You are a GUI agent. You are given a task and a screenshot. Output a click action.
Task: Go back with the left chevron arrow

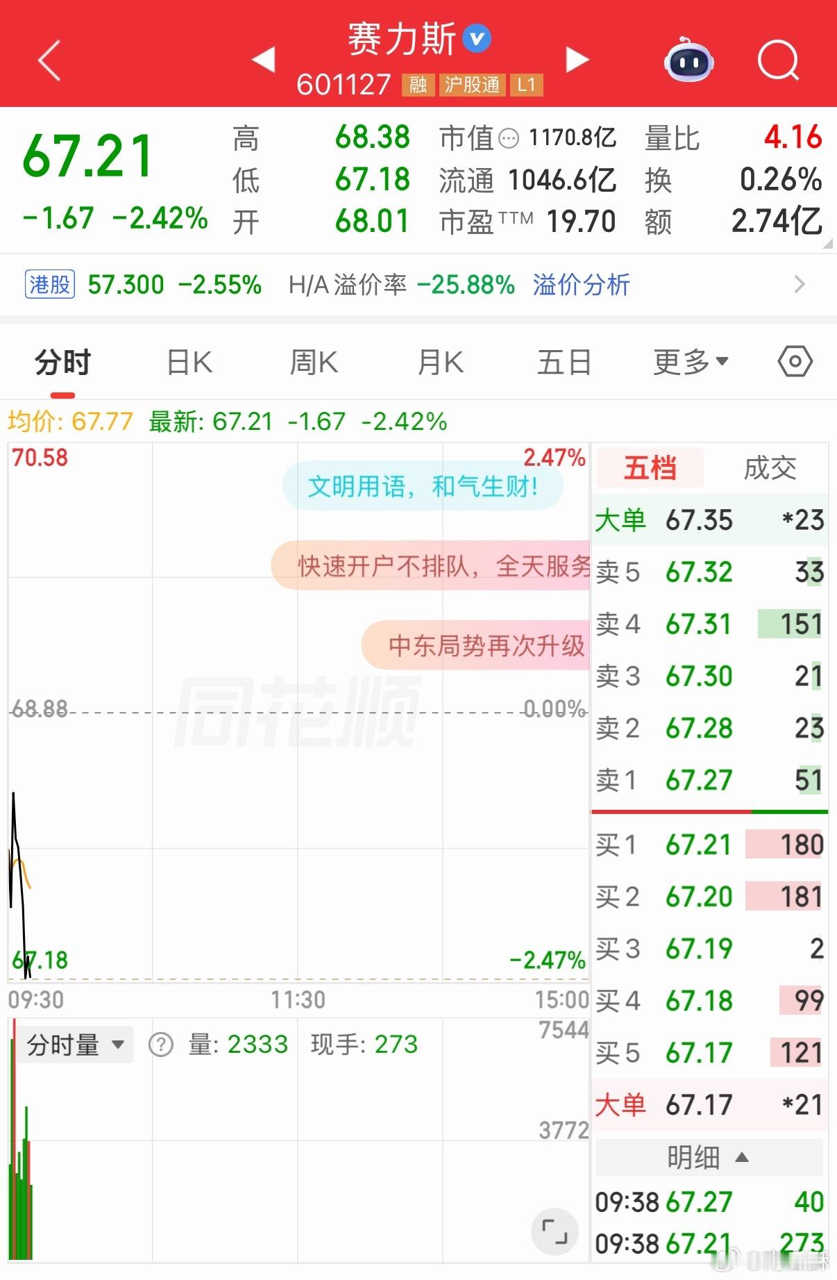pyautogui.click(x=50, y=60)
